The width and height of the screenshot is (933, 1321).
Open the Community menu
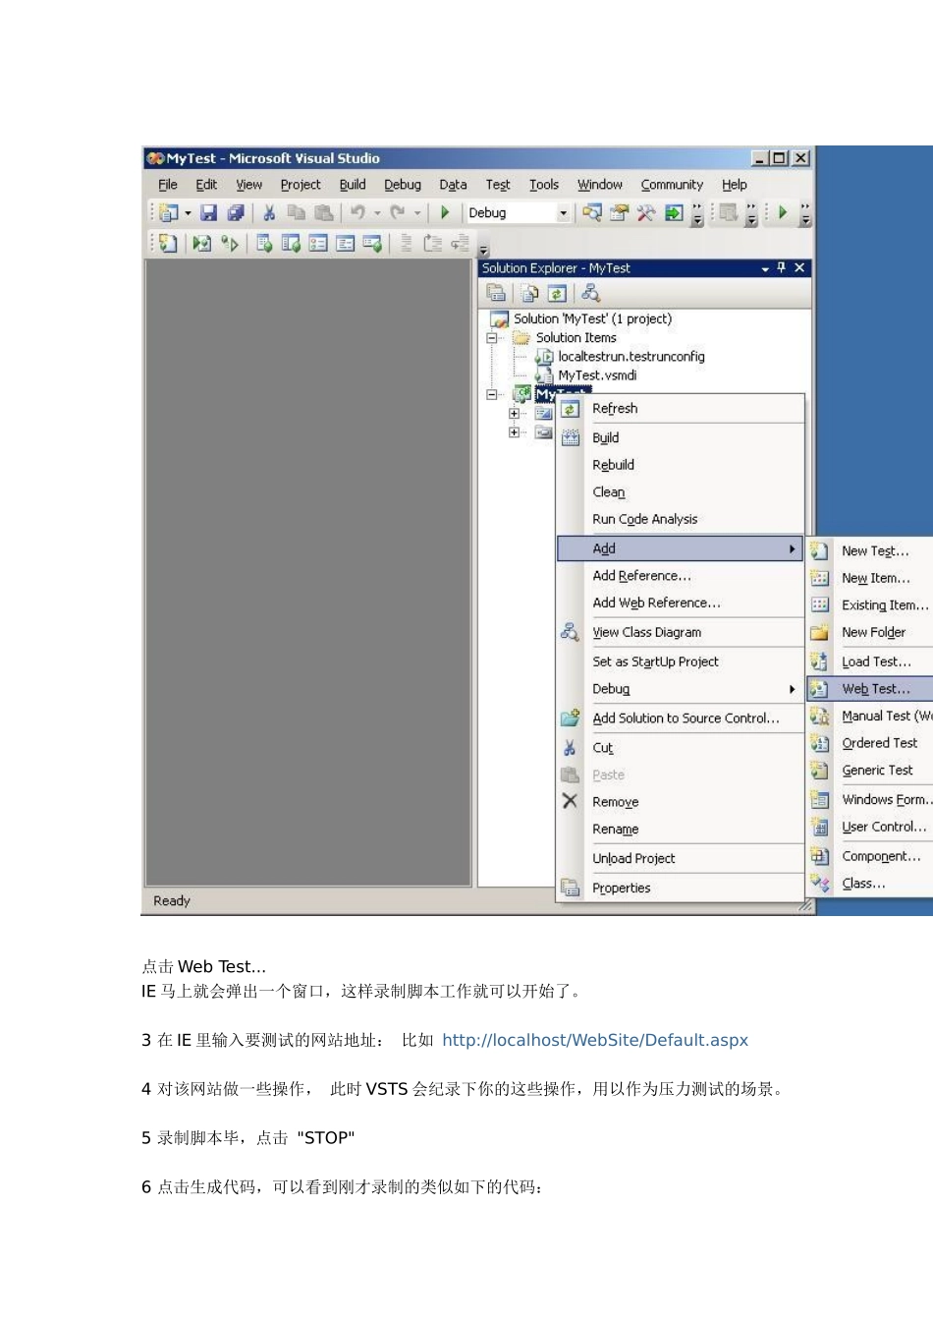click(x=672, y=184)
